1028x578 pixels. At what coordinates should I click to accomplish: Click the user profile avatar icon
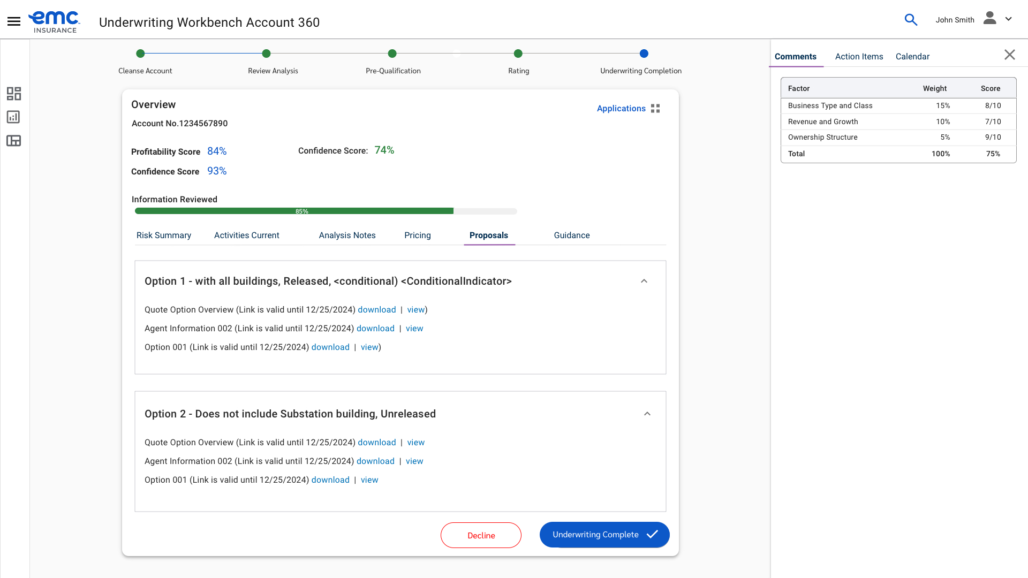(x=989, y=19)
